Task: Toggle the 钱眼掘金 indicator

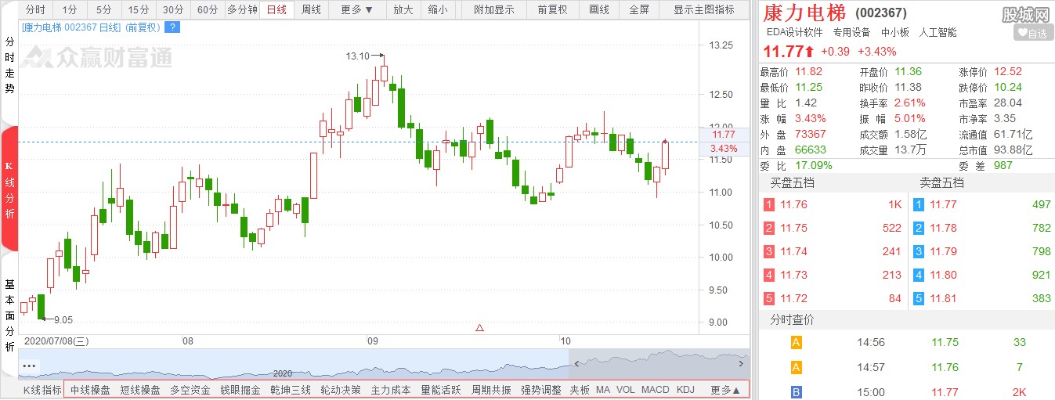Action: point(240,390)
